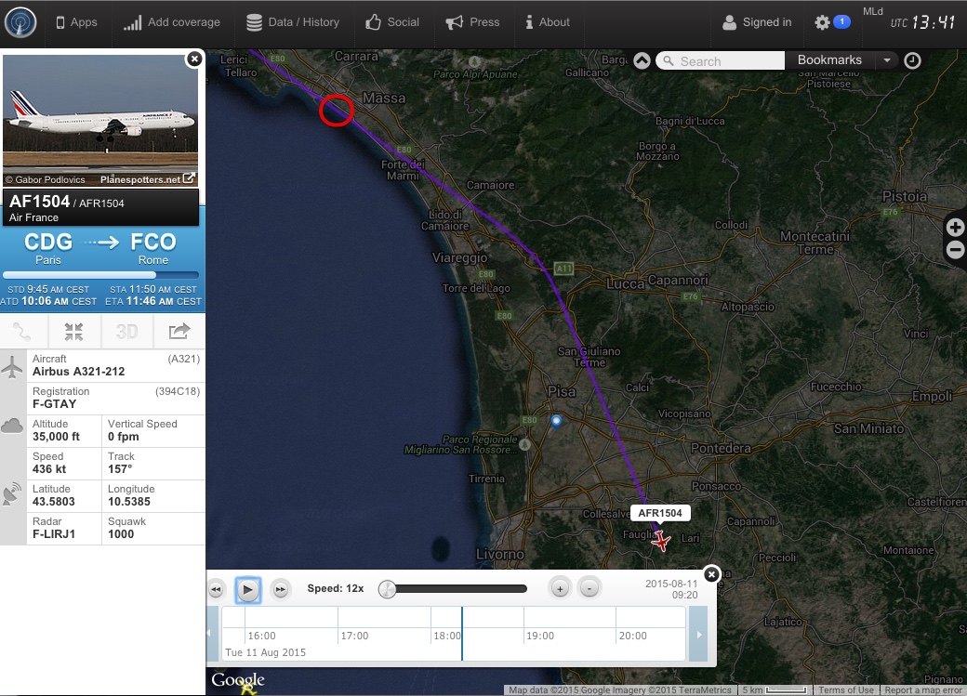
Task: Zoom in the map
Action: tap(955, 228)
